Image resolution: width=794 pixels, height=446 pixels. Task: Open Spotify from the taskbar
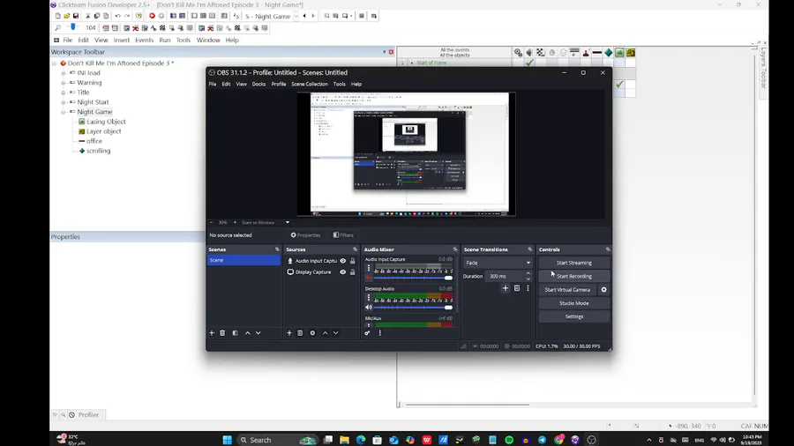point(509,440)
